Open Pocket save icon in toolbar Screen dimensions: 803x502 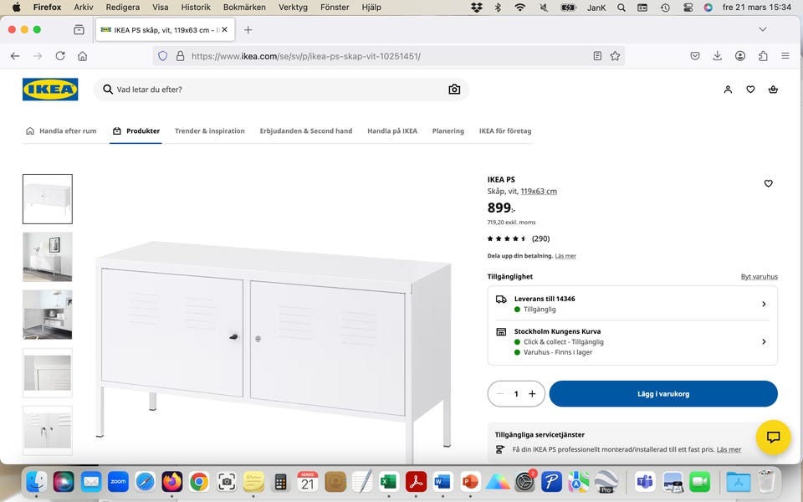coord(695,56)
